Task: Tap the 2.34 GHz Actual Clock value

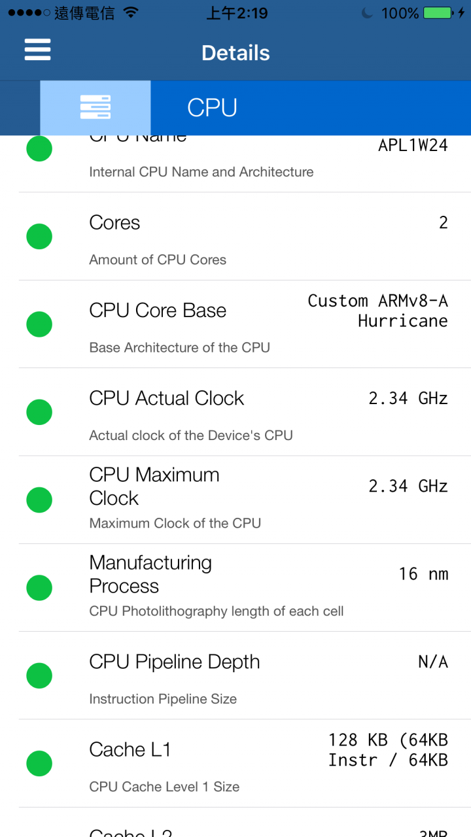Action: pos(408,398)
